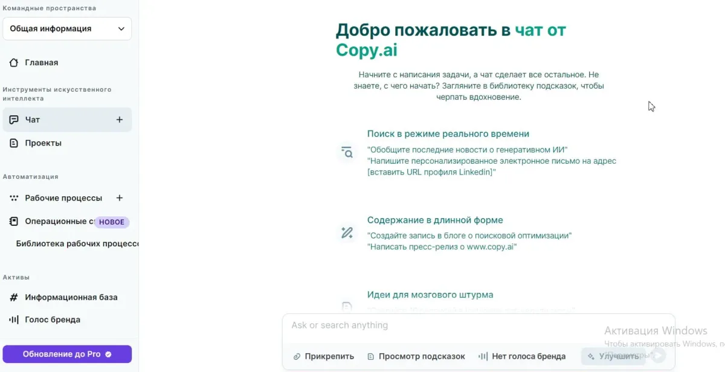Open the Общая информация workspace dropdown
725x372 pixels.
tap(67, 28)
